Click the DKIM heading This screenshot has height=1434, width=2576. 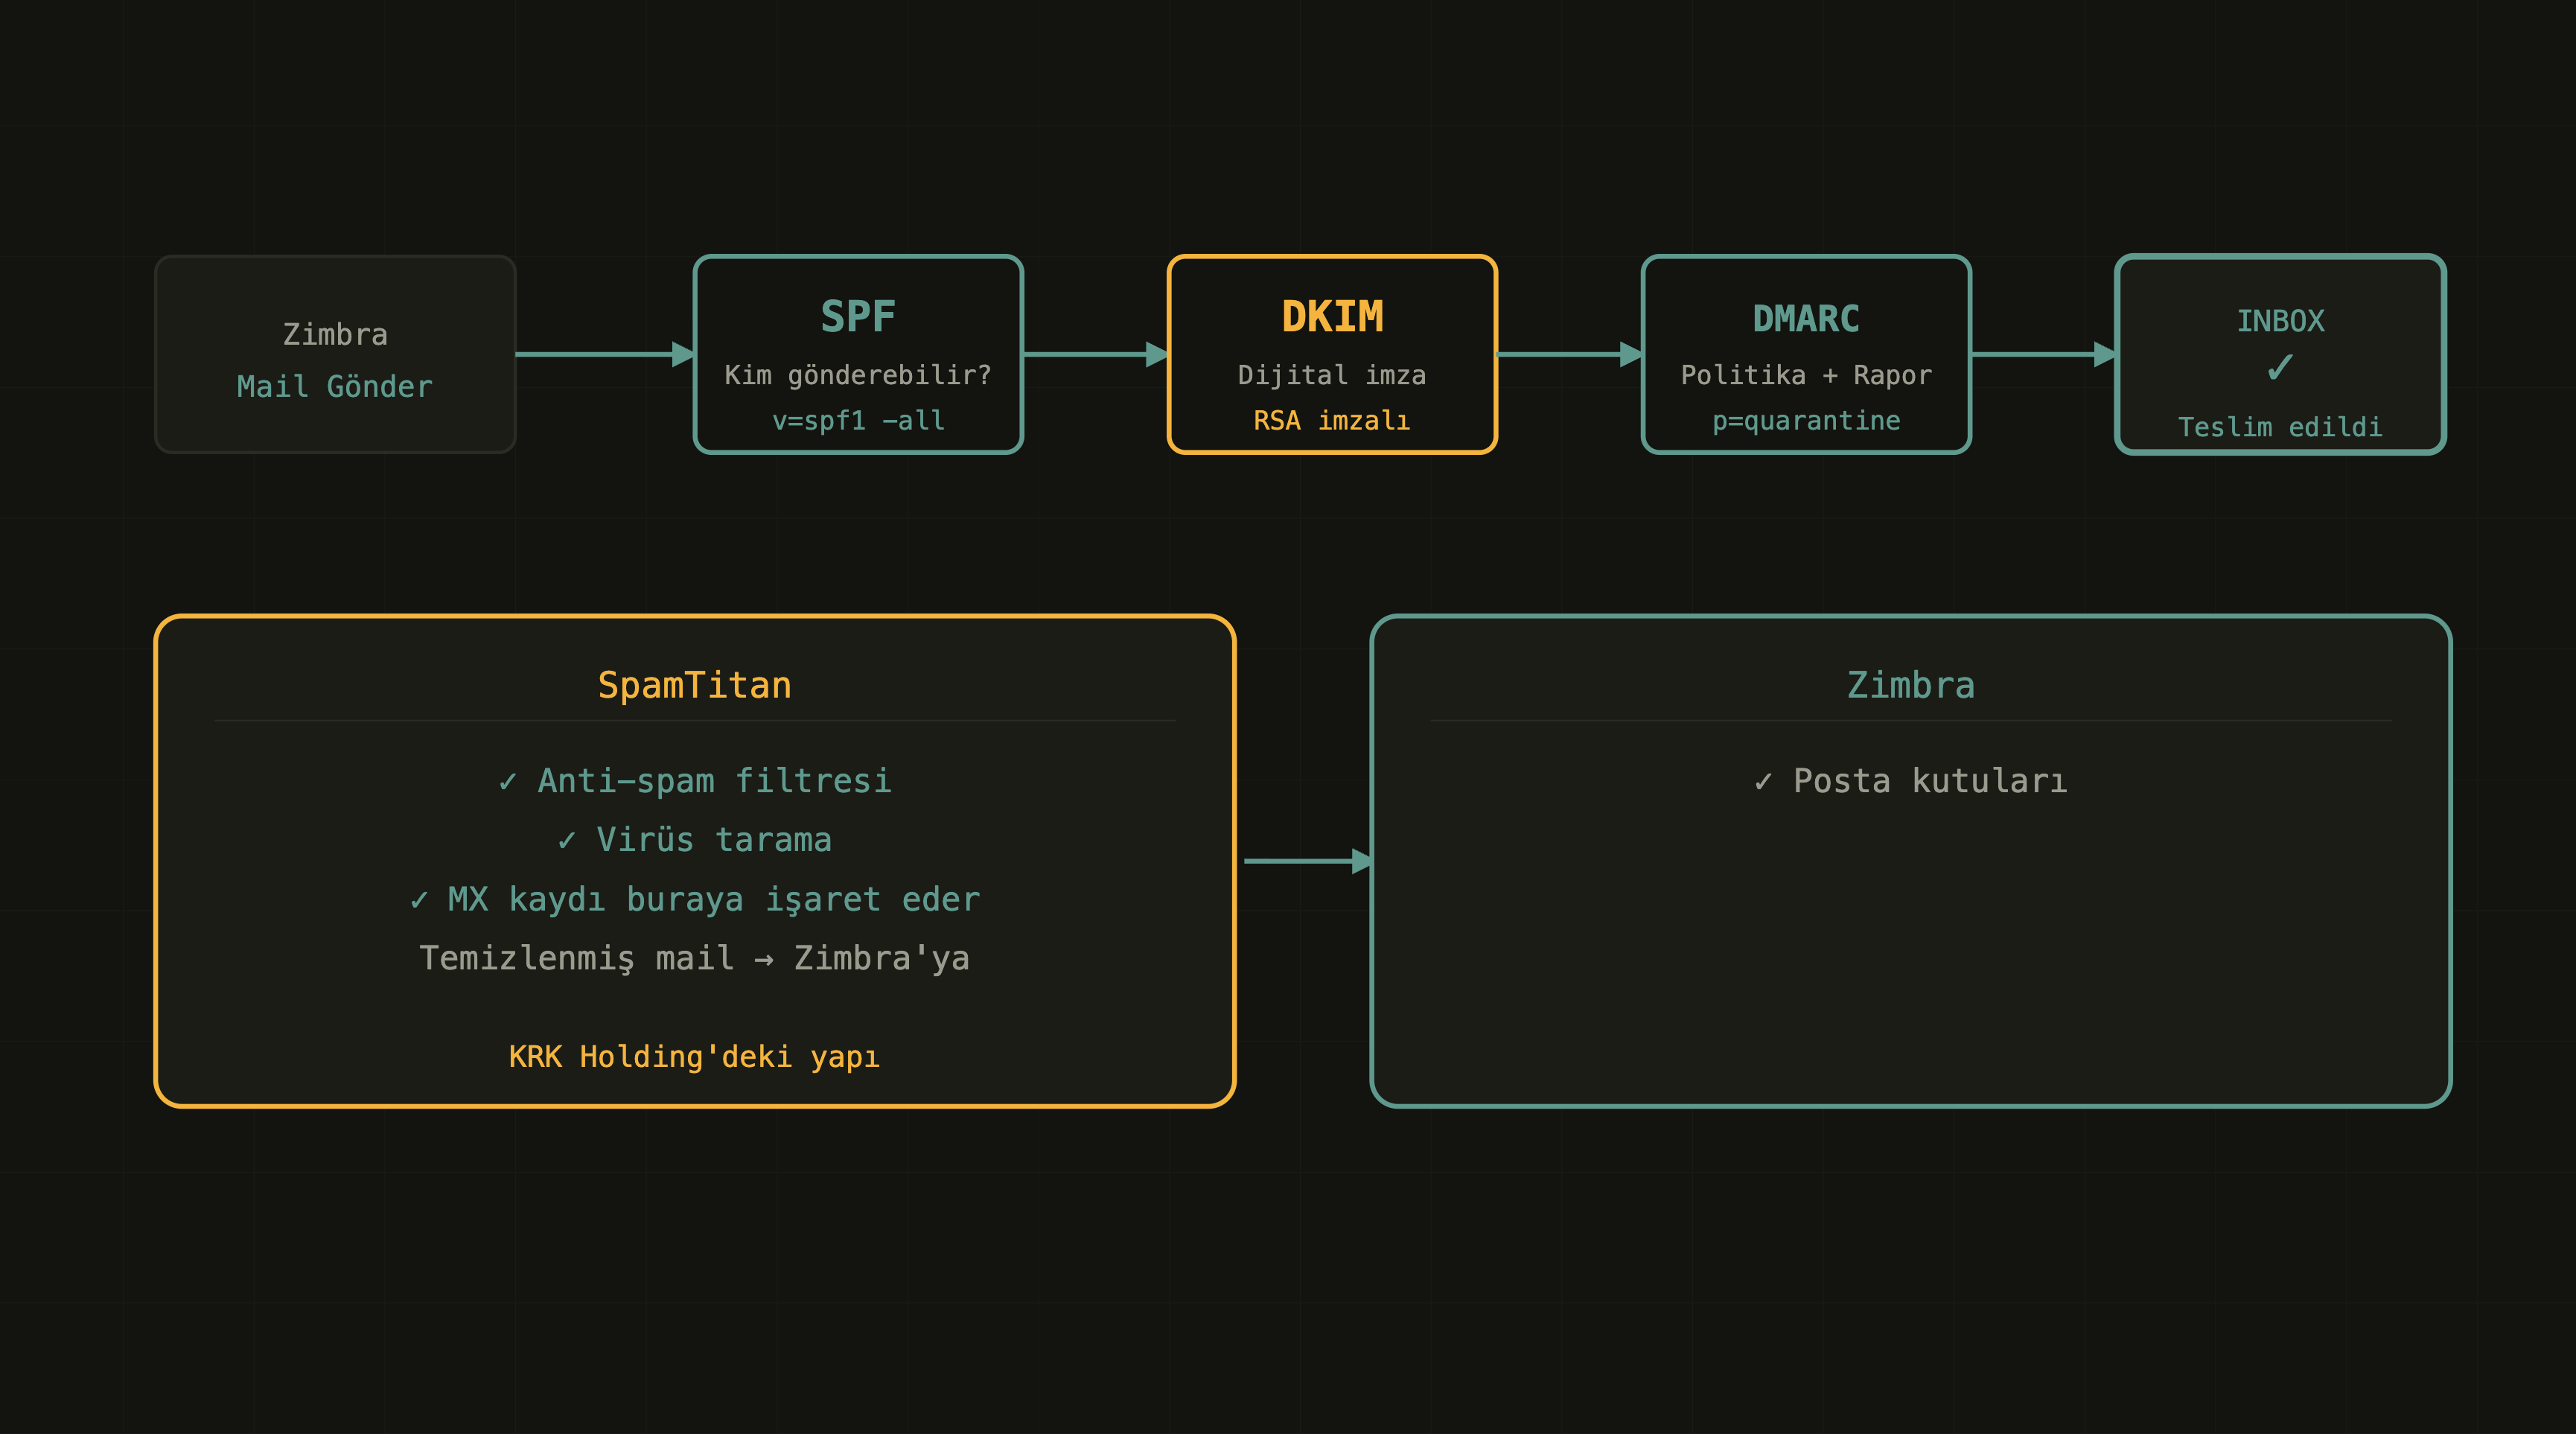[x=1332, y=317]
